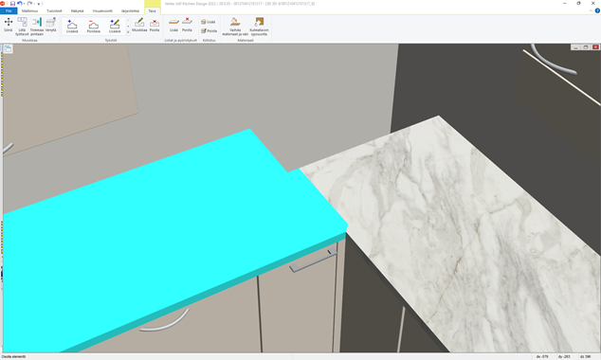Open the File menu
Image resolution: width=601 pixels, height=360 pixels.
pos(9,10)
